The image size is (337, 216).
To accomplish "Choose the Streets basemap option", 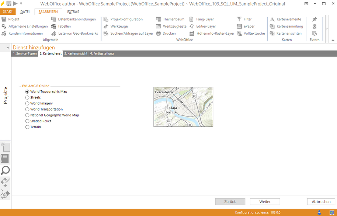I will click(x=27, y=97).
